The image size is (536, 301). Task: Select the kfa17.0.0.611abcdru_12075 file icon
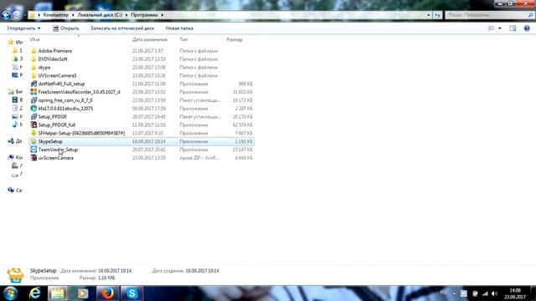pos(33,108)
